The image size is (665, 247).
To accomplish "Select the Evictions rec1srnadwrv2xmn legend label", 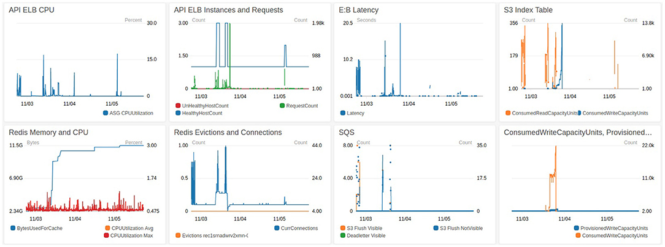I will point(215,235).
